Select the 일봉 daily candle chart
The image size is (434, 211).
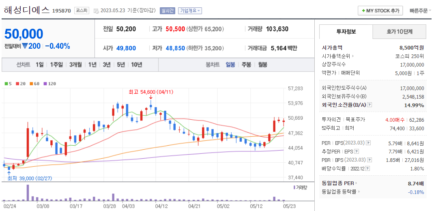[x=230, y=65]
